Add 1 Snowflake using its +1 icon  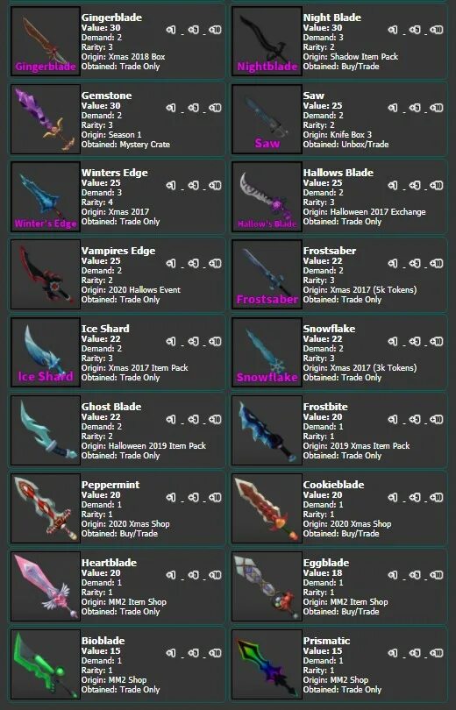(393, 342)
